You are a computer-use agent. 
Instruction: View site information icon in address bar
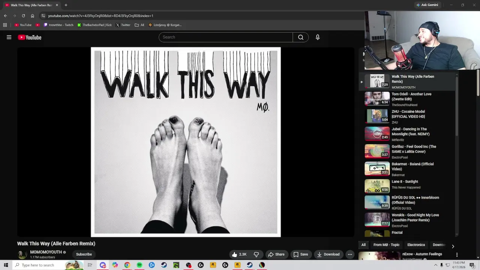[x=43, y=16]
